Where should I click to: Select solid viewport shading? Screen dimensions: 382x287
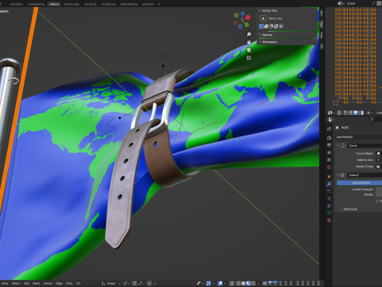(x=244, y=283)
